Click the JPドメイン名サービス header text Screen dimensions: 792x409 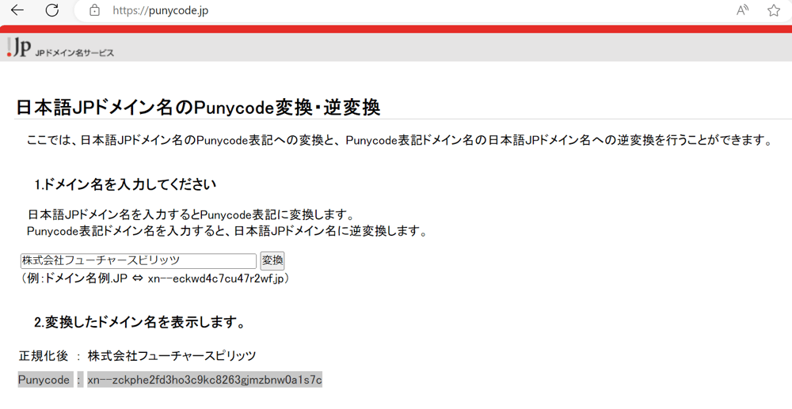74,53
